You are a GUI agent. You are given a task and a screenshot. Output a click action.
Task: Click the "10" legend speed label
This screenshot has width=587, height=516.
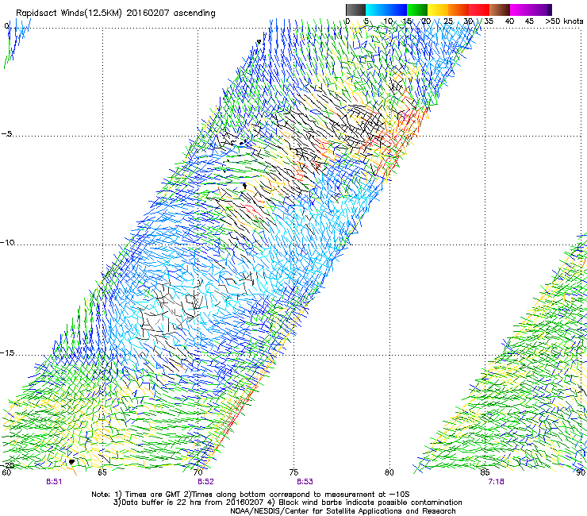click(x=387, y=21)
